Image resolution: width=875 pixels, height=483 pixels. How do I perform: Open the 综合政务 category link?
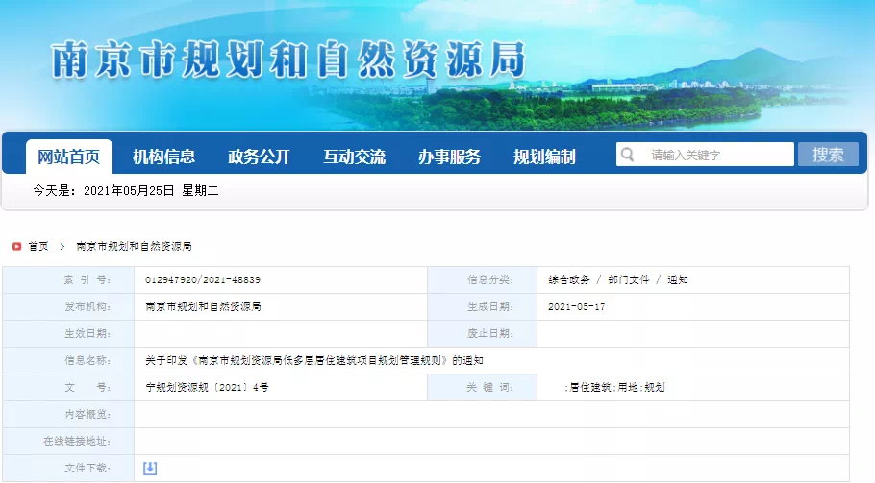[568, 280]
